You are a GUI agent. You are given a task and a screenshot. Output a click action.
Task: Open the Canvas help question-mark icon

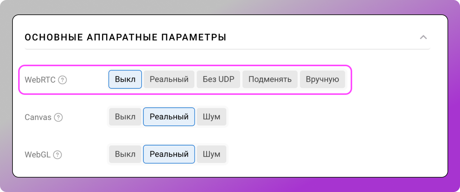coord(58,117)
